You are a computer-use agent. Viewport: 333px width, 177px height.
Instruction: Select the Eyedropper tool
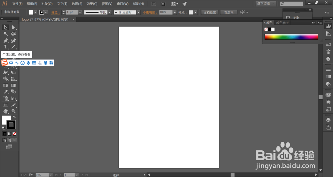tap(6, 92)
